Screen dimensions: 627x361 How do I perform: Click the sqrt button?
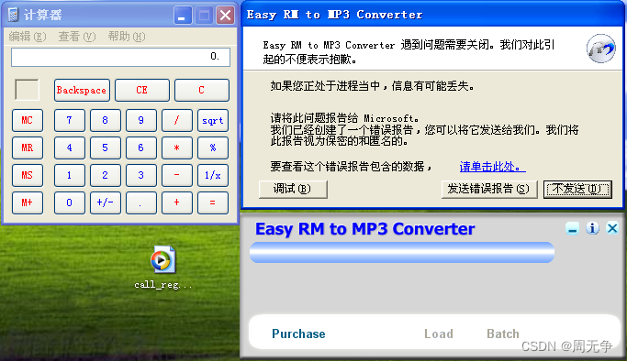pyautogui.click(x=213, y=120)
